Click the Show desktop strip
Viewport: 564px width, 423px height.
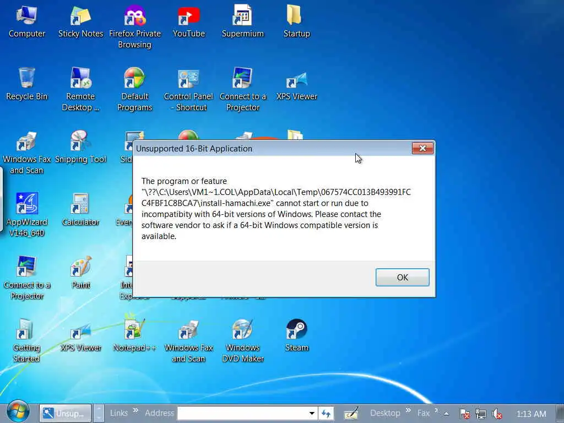point(560,413)
